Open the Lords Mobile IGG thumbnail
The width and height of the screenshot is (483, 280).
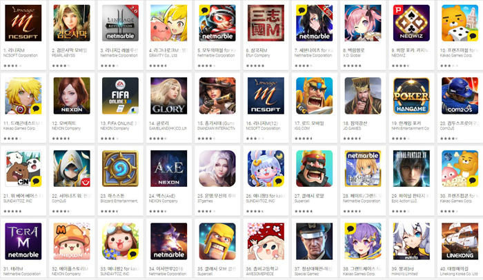(x=314, y=96)
